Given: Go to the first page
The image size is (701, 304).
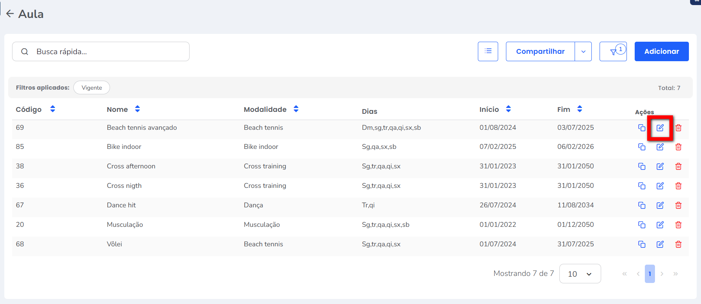Looking at the screenshot, I should (x=625, y=274).
